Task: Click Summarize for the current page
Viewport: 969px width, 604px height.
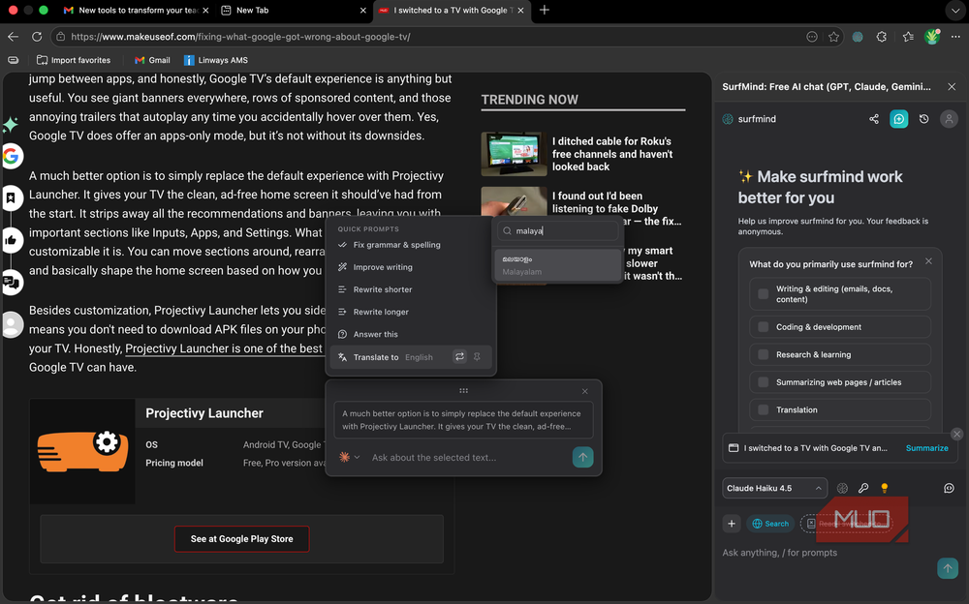Action: [x=926, y=448]
